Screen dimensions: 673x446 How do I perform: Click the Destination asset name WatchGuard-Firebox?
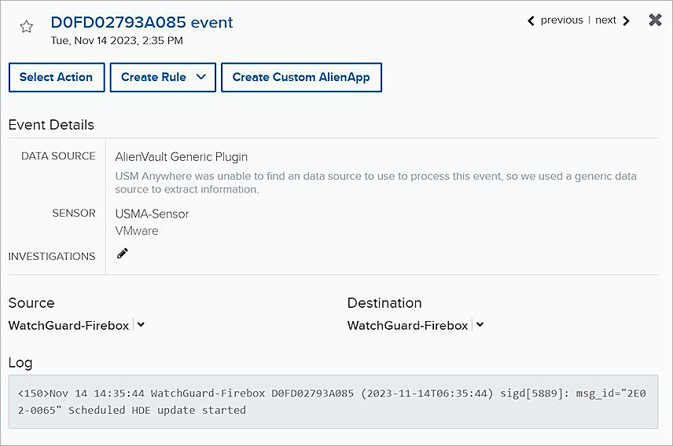click(408, 326)
